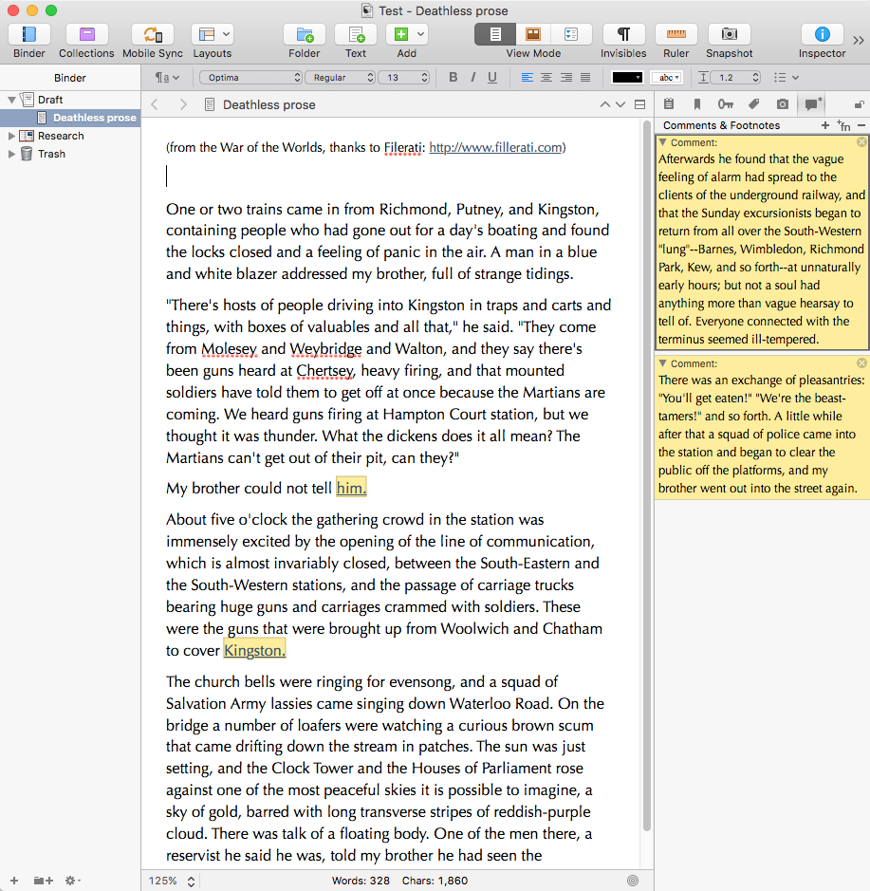The image size is (870, 891).
Task: Collapse the first comment disclosure triangle
Action: click(662, 142)
